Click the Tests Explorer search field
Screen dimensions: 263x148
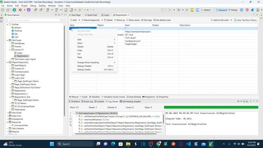click(x=35, y=20)
